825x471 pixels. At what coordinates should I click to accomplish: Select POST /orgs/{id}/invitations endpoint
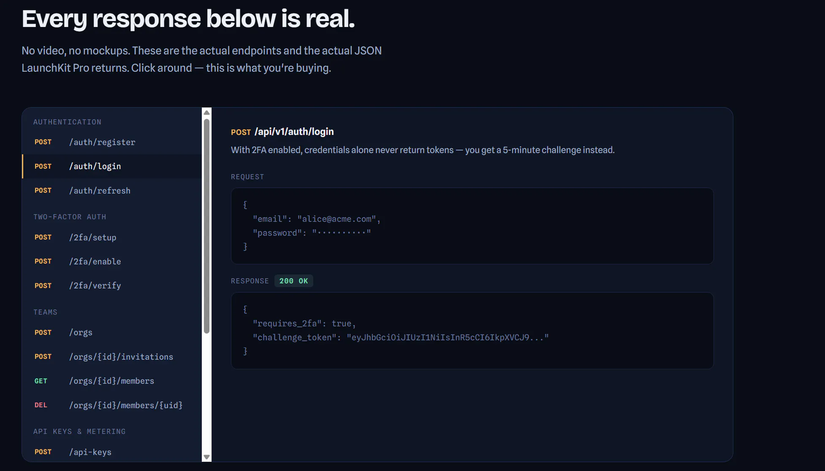point(112,357)
